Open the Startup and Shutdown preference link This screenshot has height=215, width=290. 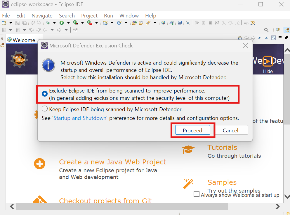(x=80, y=118)
